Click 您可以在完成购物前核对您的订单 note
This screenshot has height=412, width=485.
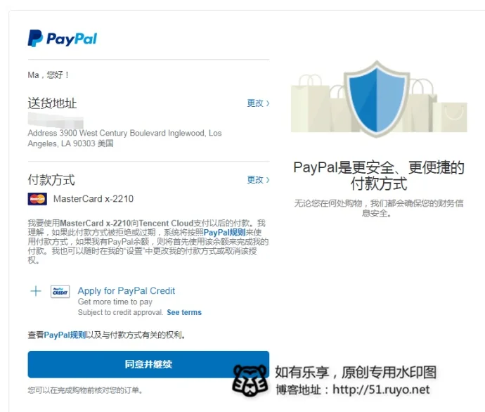[85, 390]
